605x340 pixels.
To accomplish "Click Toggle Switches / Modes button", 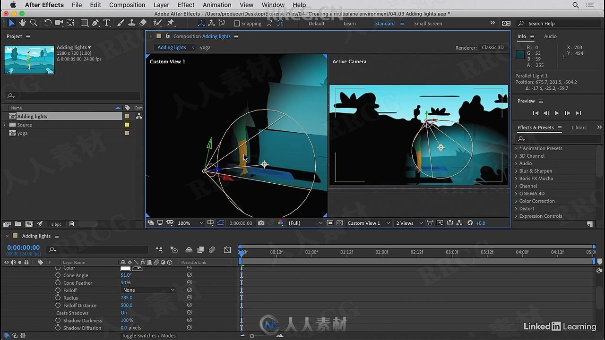I will (148, 336).
